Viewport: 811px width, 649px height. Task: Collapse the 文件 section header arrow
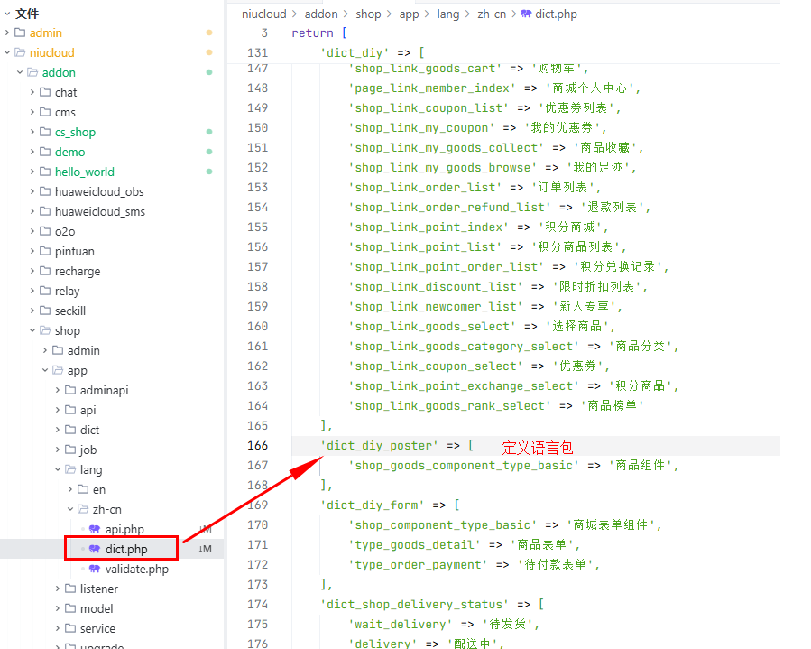(7, 14)
